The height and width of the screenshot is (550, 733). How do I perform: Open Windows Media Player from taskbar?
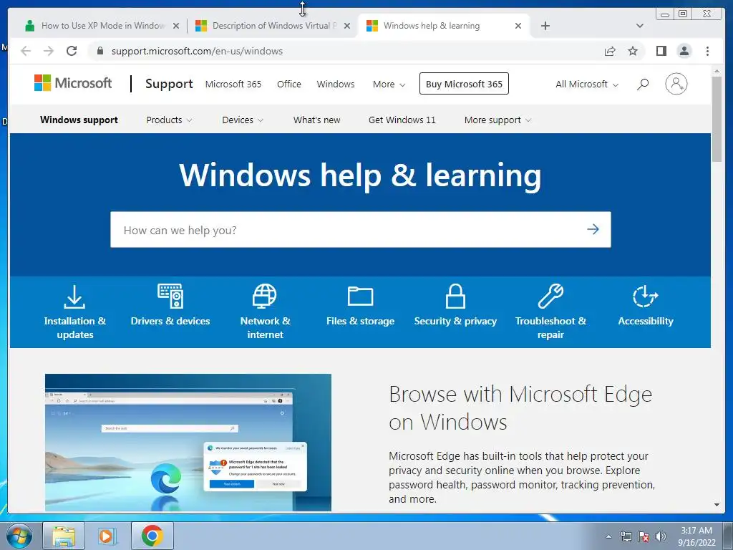coord(107,536)
